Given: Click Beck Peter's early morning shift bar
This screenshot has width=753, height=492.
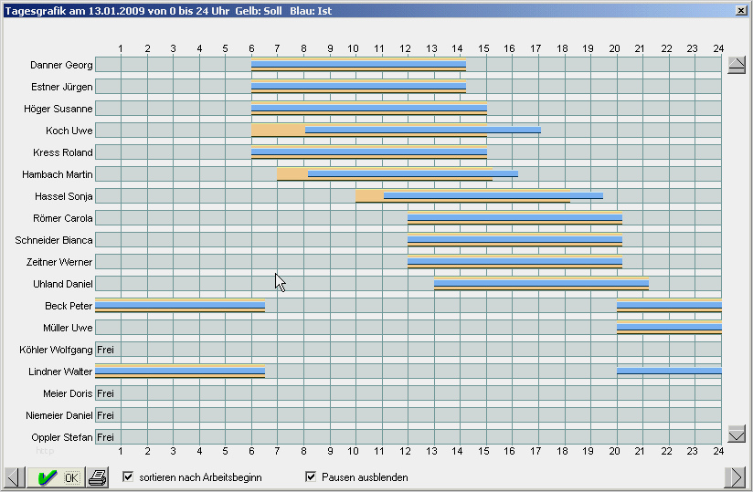Looking at the screenshot, I should click(179, 306).
